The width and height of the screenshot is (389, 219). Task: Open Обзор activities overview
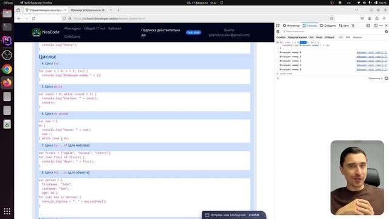pyautogui.click(x=8, y=2)
